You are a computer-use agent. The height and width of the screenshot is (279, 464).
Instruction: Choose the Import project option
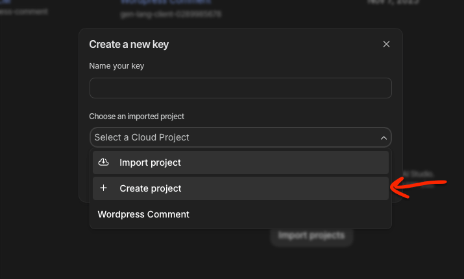click(x=241, y=162)
